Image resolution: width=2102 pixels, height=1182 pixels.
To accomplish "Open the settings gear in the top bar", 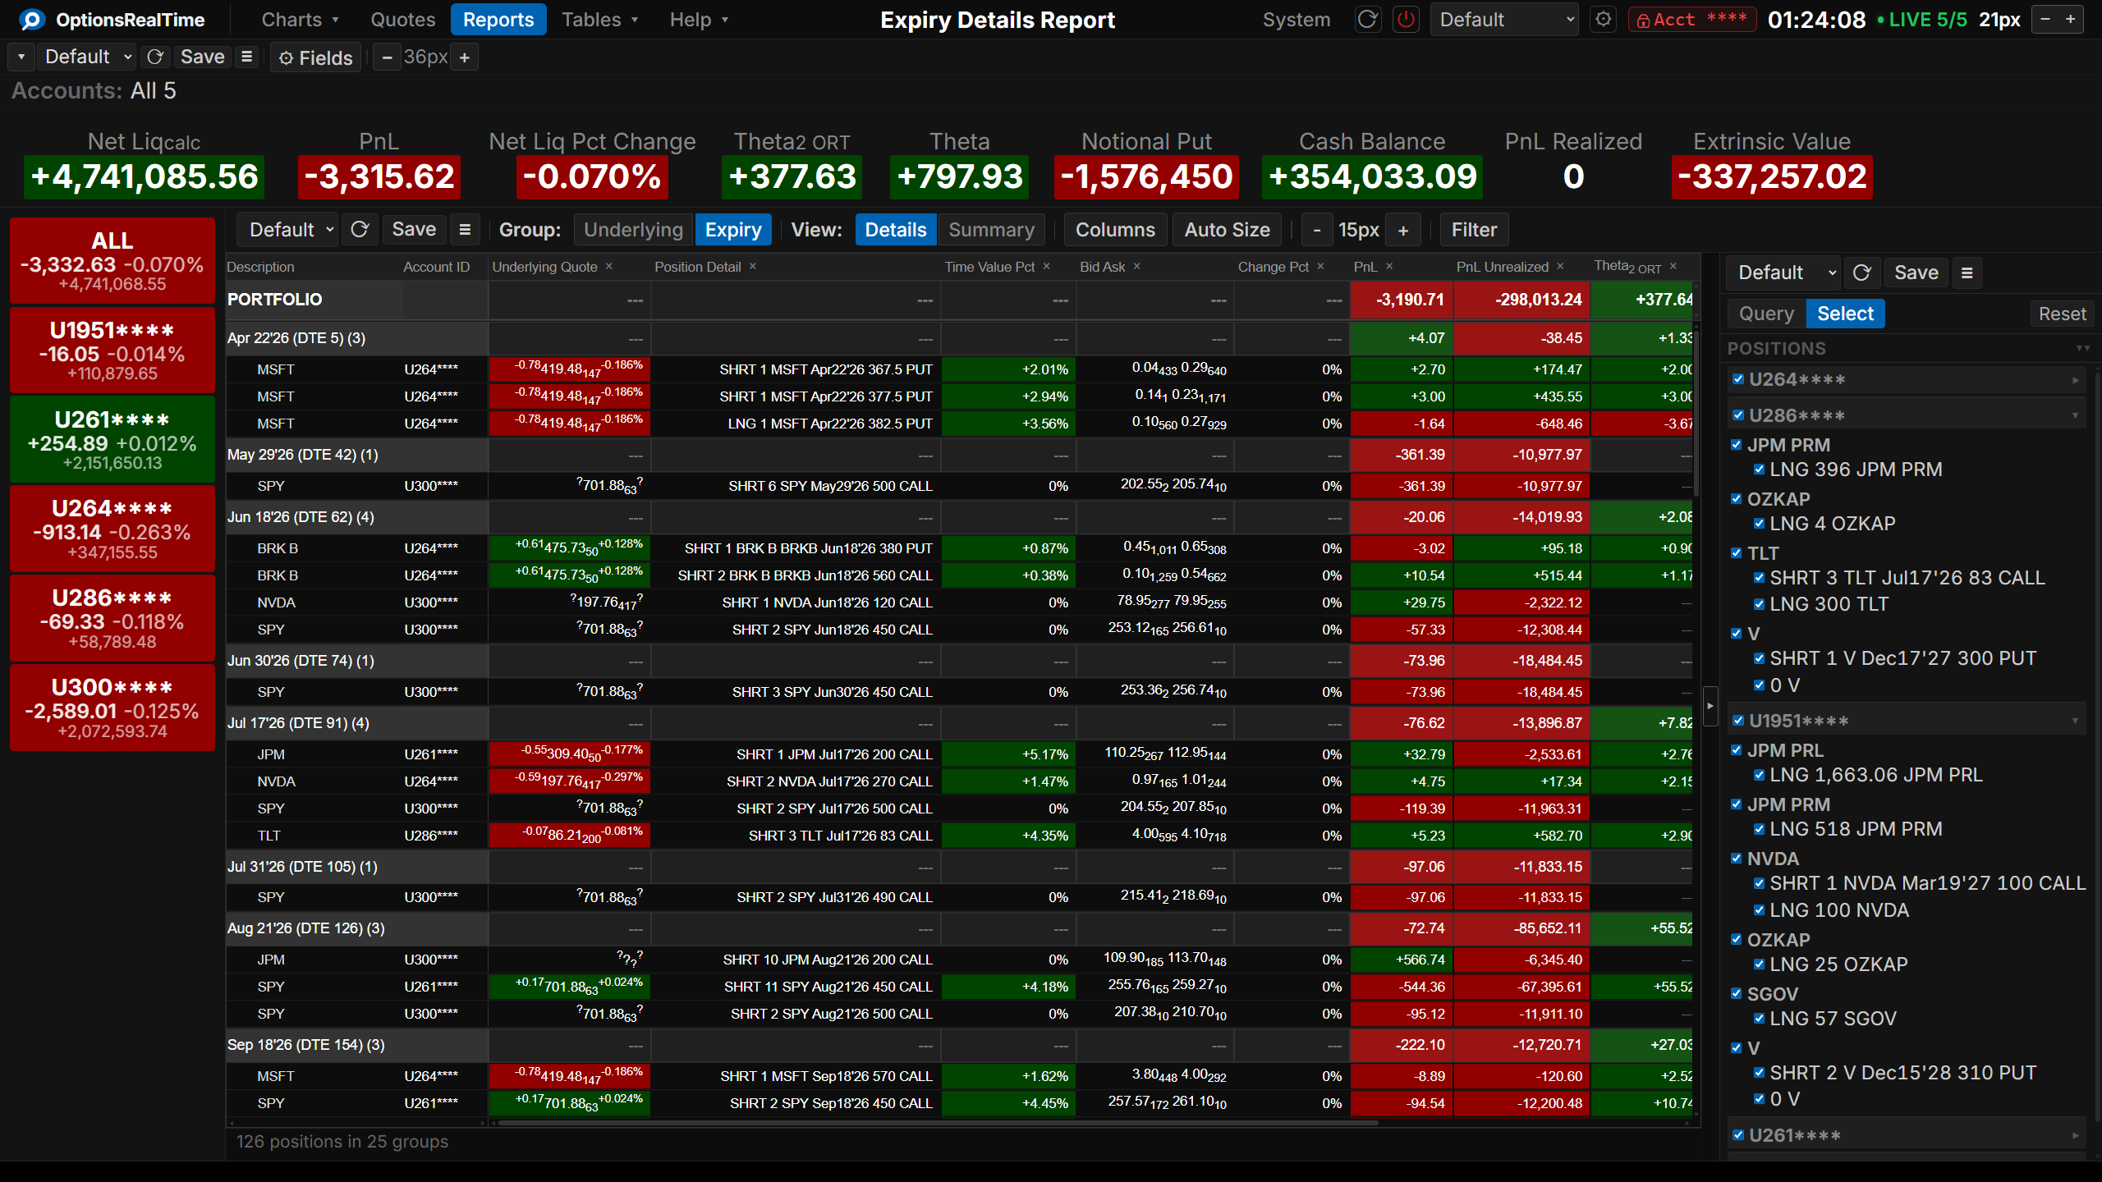I will 1604,20.
